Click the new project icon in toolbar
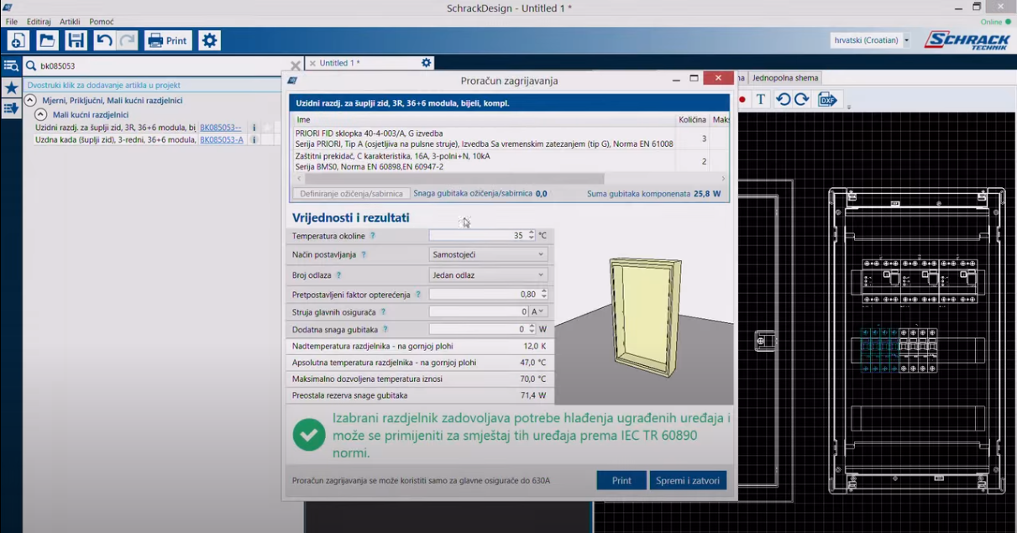The width and height of the screenshot is (1017, 533). tap(18, 40)
